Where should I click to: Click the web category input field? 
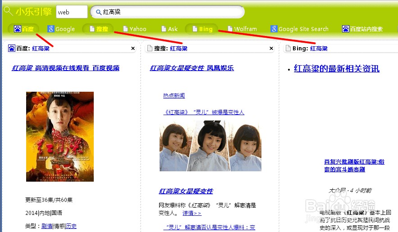(x=72, y=12)
